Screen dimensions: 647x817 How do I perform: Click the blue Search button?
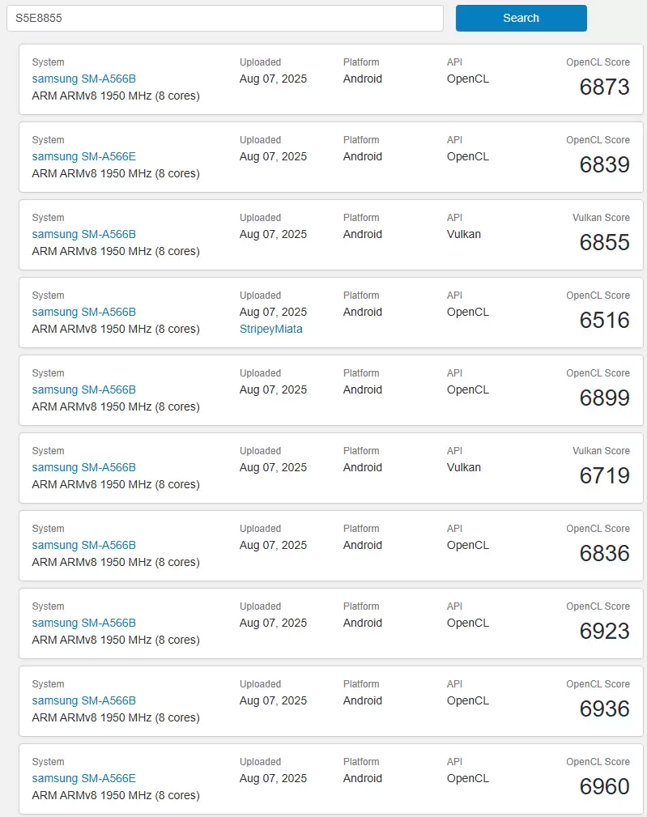pos(521,18)
